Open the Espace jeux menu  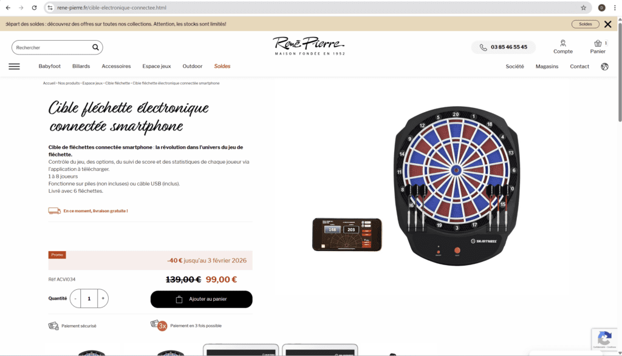coord(157,66)
